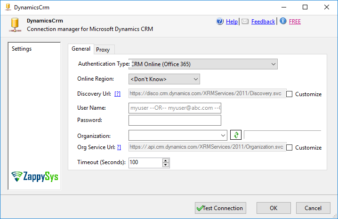
Task: Open the Help link
Action: pyautogui.click(x=232, y=22)
